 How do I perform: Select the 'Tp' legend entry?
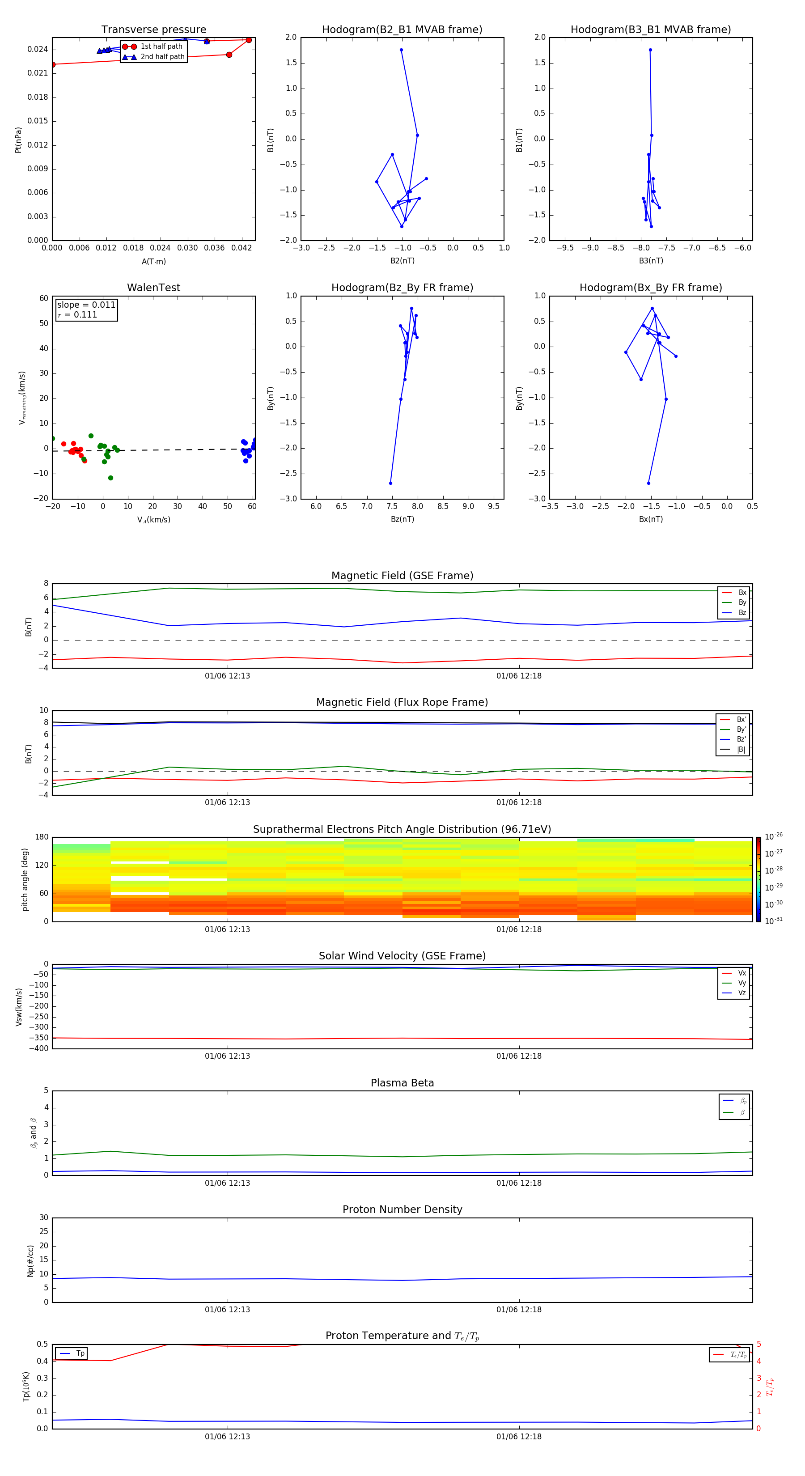coord(72,1353)
